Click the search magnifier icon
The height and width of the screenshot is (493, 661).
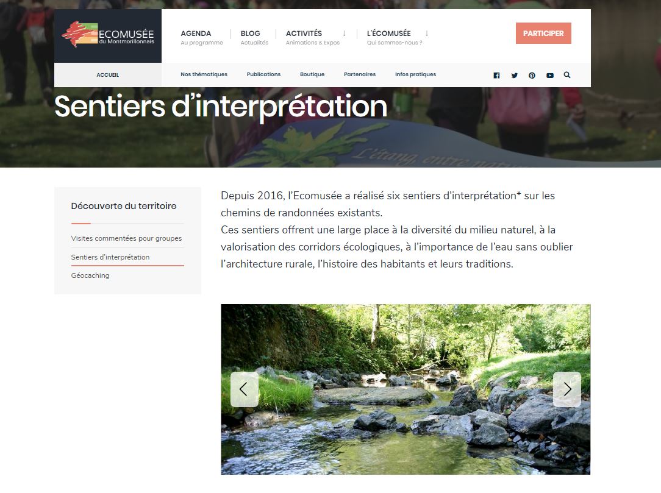567,74
